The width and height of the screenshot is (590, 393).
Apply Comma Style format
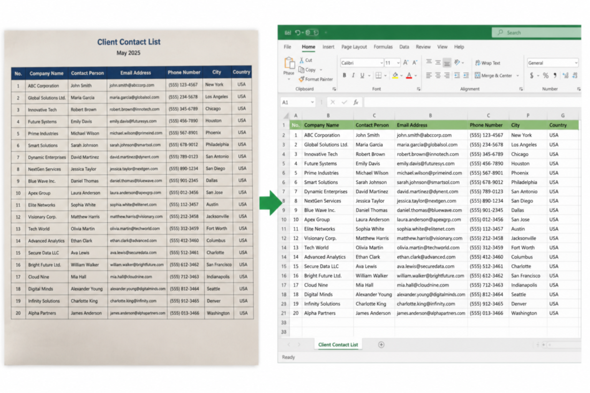555,76
